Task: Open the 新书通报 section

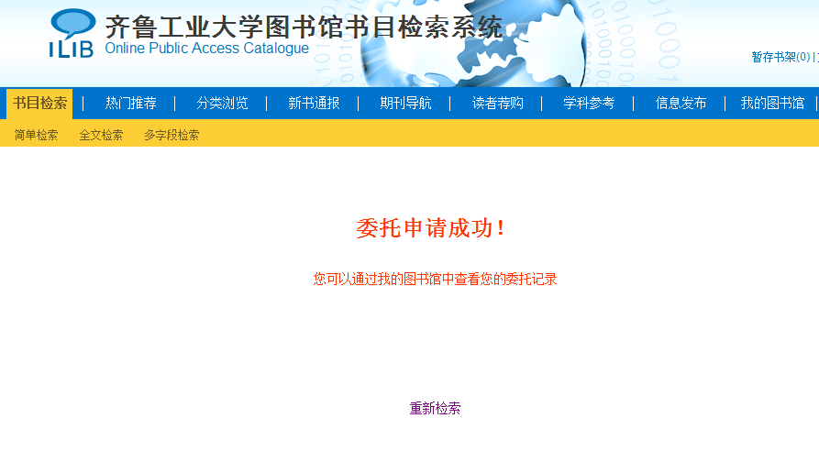Action: (x=314, y=104)
